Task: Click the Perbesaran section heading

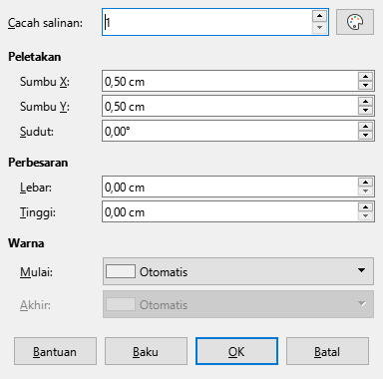Action: [x=38, y=163]
